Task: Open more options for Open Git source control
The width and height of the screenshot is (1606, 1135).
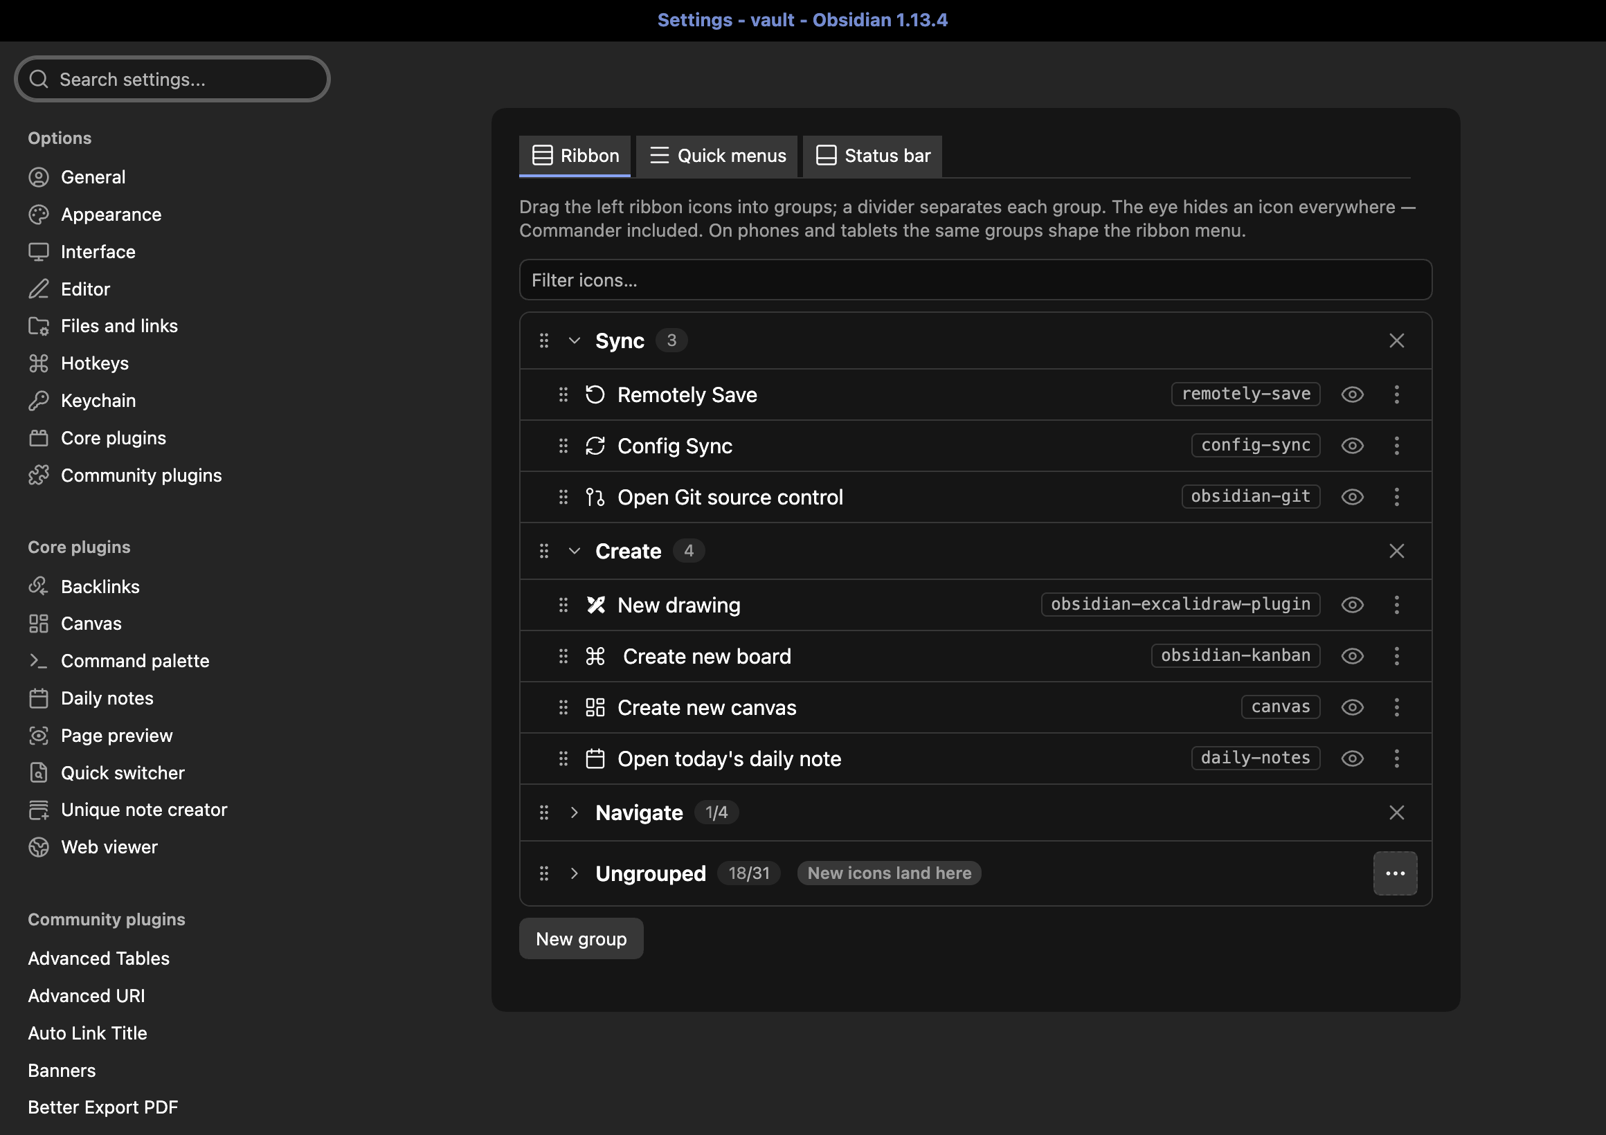Action: 1397,496
